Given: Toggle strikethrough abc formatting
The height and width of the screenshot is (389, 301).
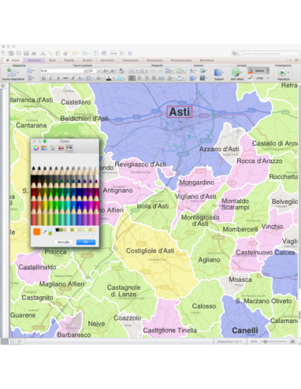Looking at the screenshot, I should 65,78.
